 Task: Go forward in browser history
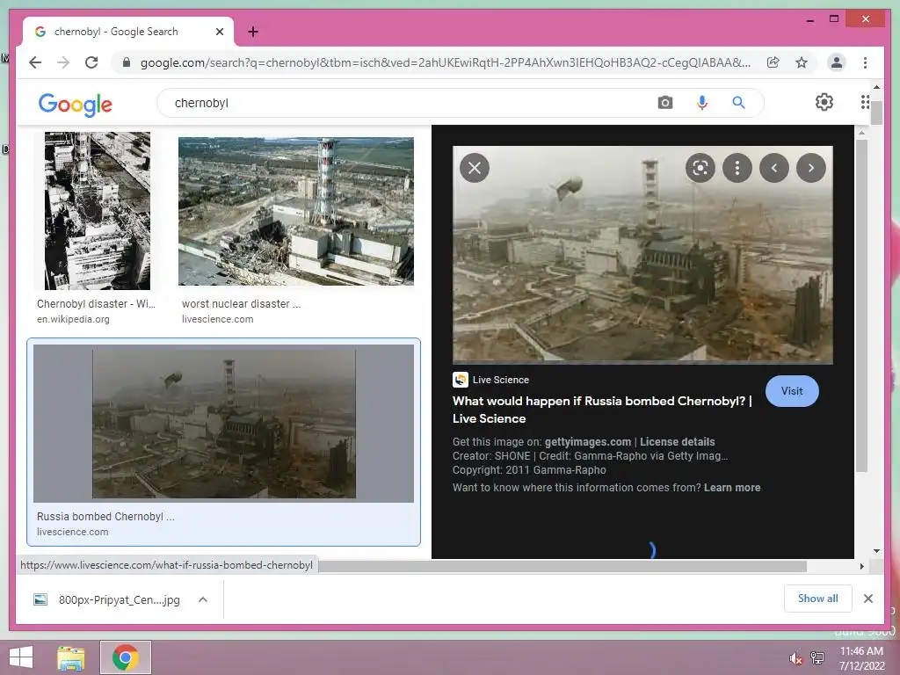pyautogui.click(x=63, y=62)
